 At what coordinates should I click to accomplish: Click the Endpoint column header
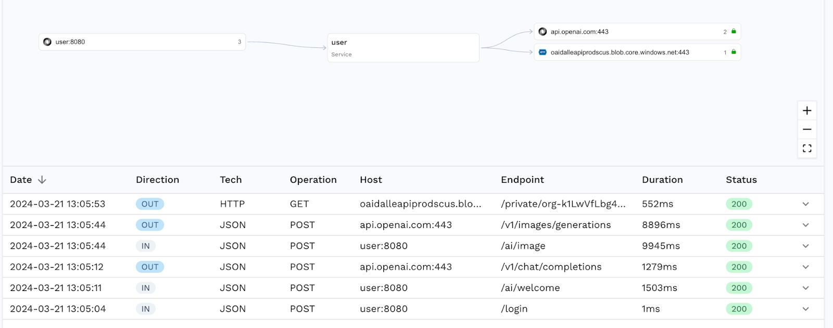point(522,180)
